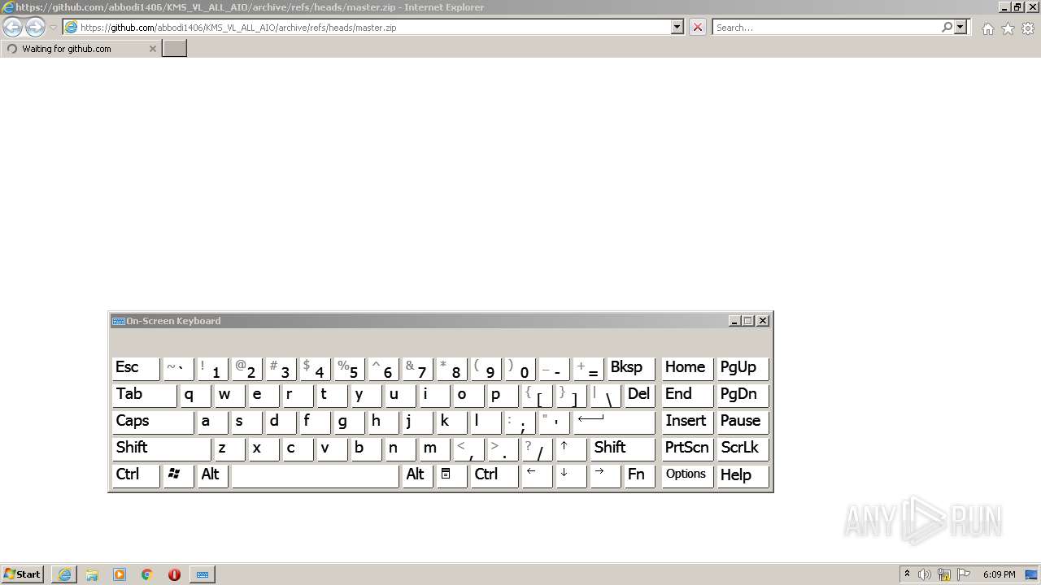Click the letter q key
The image size is (1041, 585).
point(195,395)
